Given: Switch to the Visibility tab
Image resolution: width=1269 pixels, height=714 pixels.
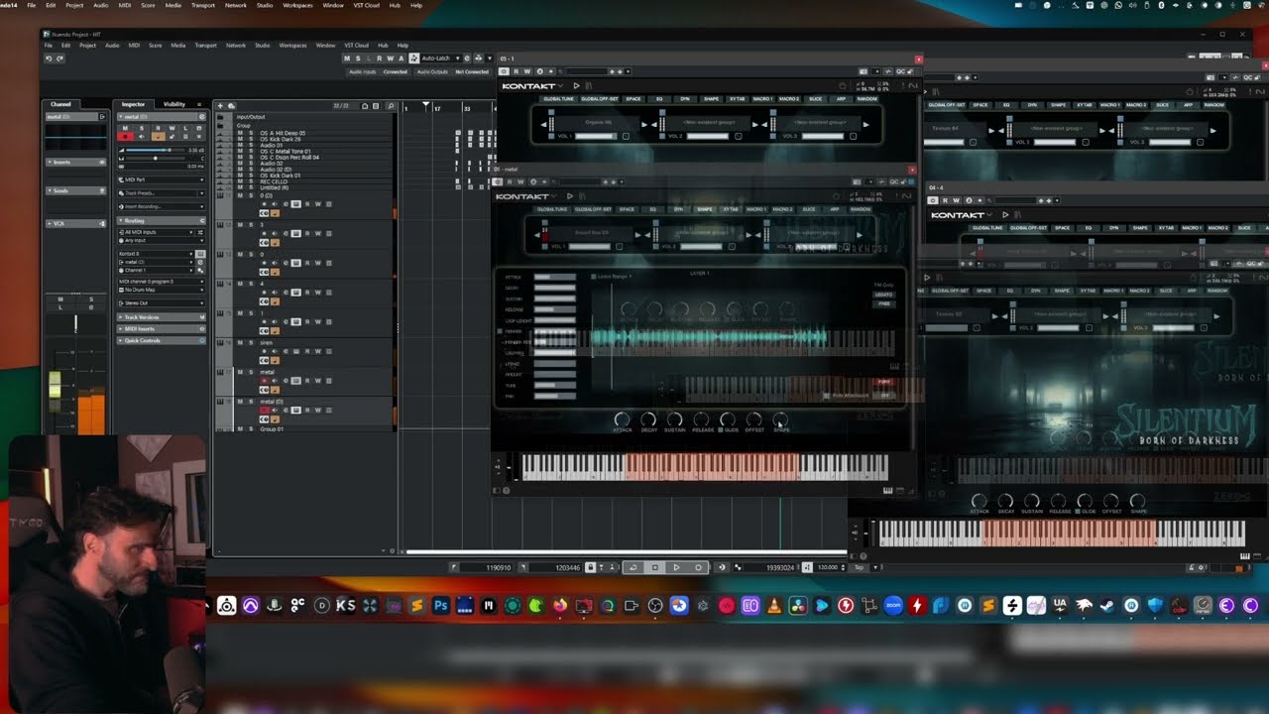Looking at the screenshot, I should [174, 104].
